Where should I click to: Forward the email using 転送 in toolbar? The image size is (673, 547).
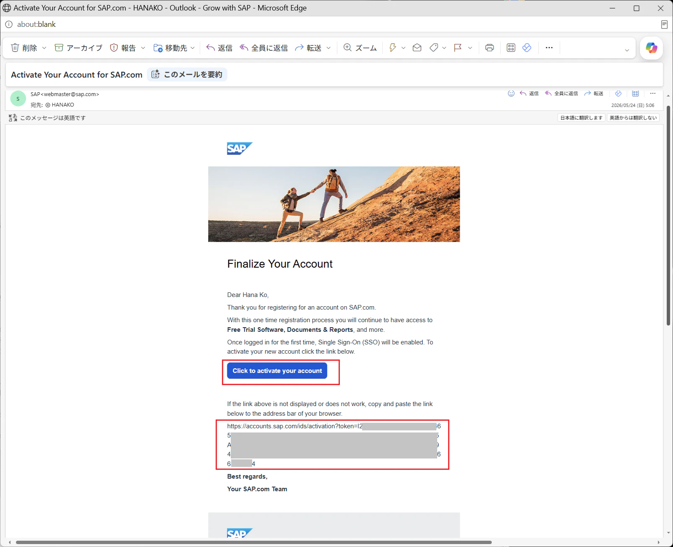(x=308, y=48)
